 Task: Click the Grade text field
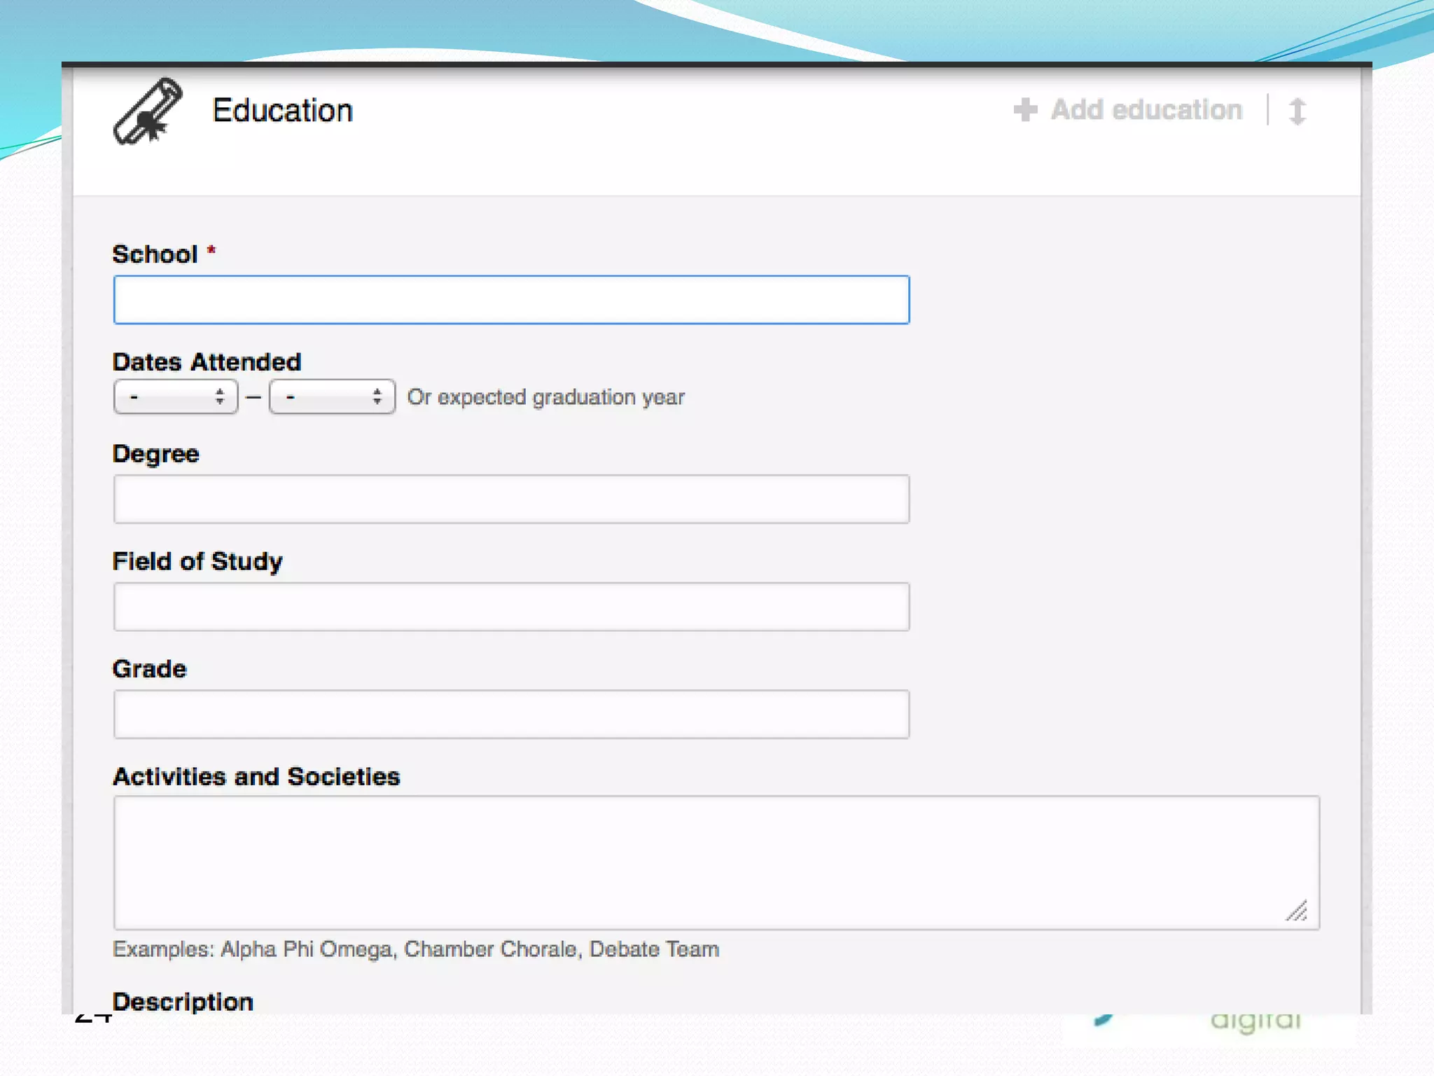coord(511,715)
